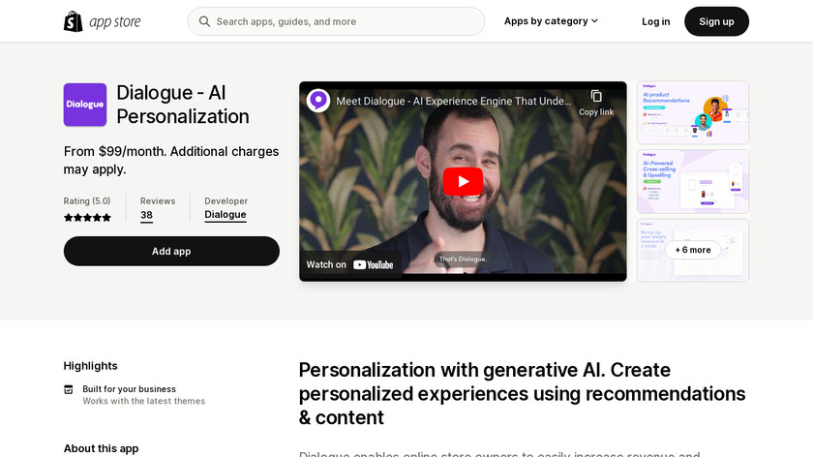Image resolution: width=813 pixels, height=457 pixels.
Task: Click the chevron beside Apps by category
Action: pyautogui.click(x=594, y=21)
